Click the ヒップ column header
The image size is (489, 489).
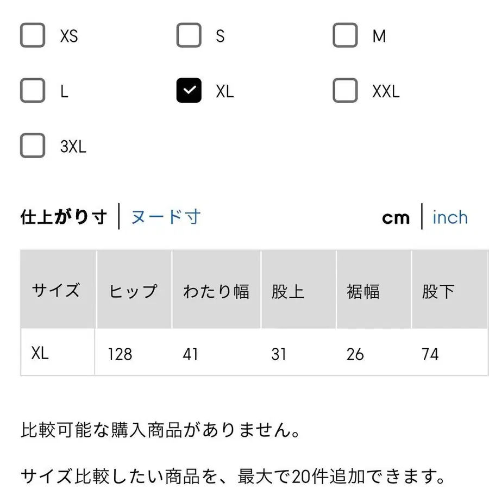[x=133, y=290]
